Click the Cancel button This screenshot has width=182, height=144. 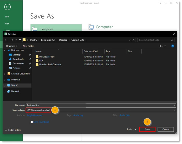(166, 129)
